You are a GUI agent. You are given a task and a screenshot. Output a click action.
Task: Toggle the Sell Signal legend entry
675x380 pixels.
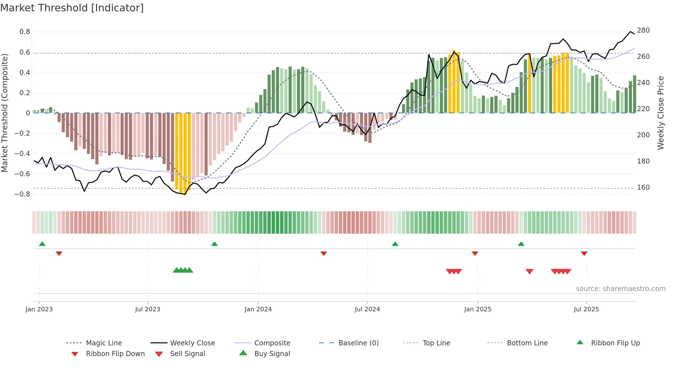pos(180,354)
